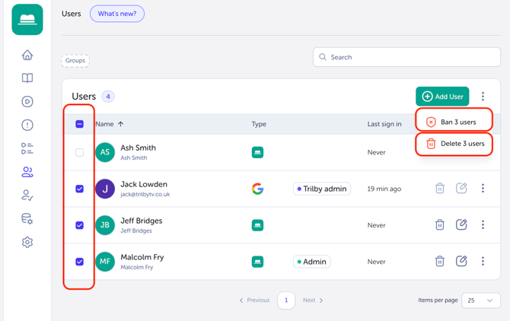This screenshot has height=321, width=510.
Task: Open the playlists icon in sidebar
Action: click(x=27, y=148)
